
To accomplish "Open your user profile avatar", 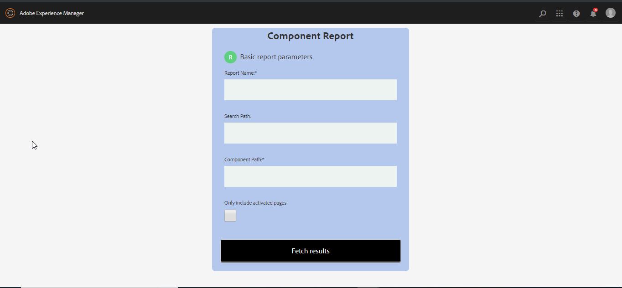I will (x=610, y=13).
